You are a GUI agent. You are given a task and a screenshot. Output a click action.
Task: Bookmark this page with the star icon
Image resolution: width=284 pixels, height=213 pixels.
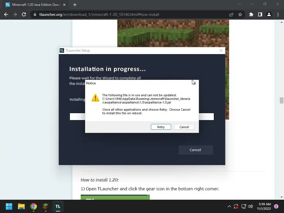point(240,14)
